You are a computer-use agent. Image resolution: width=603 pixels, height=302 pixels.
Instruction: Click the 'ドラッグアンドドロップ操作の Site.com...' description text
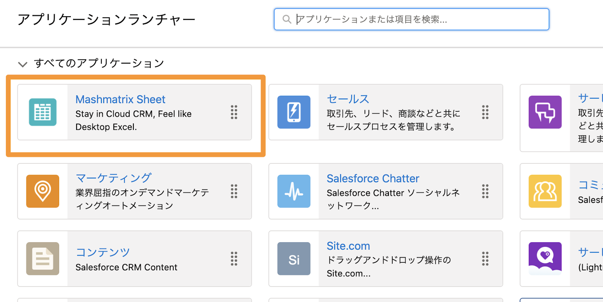[389, 267]
